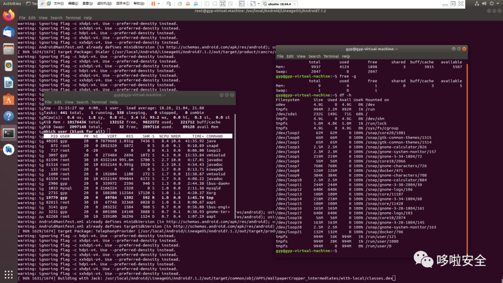Click the pin icon on VMware toolbar
503x283 pixels.
pyautogui.click(x=42, y=4)
